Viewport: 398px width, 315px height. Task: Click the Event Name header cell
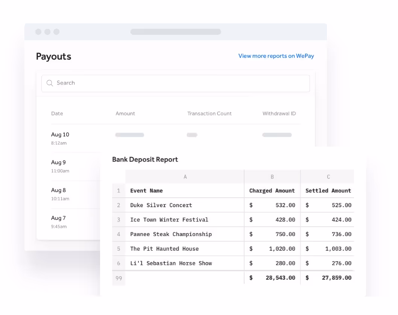[x=185, y=191]
